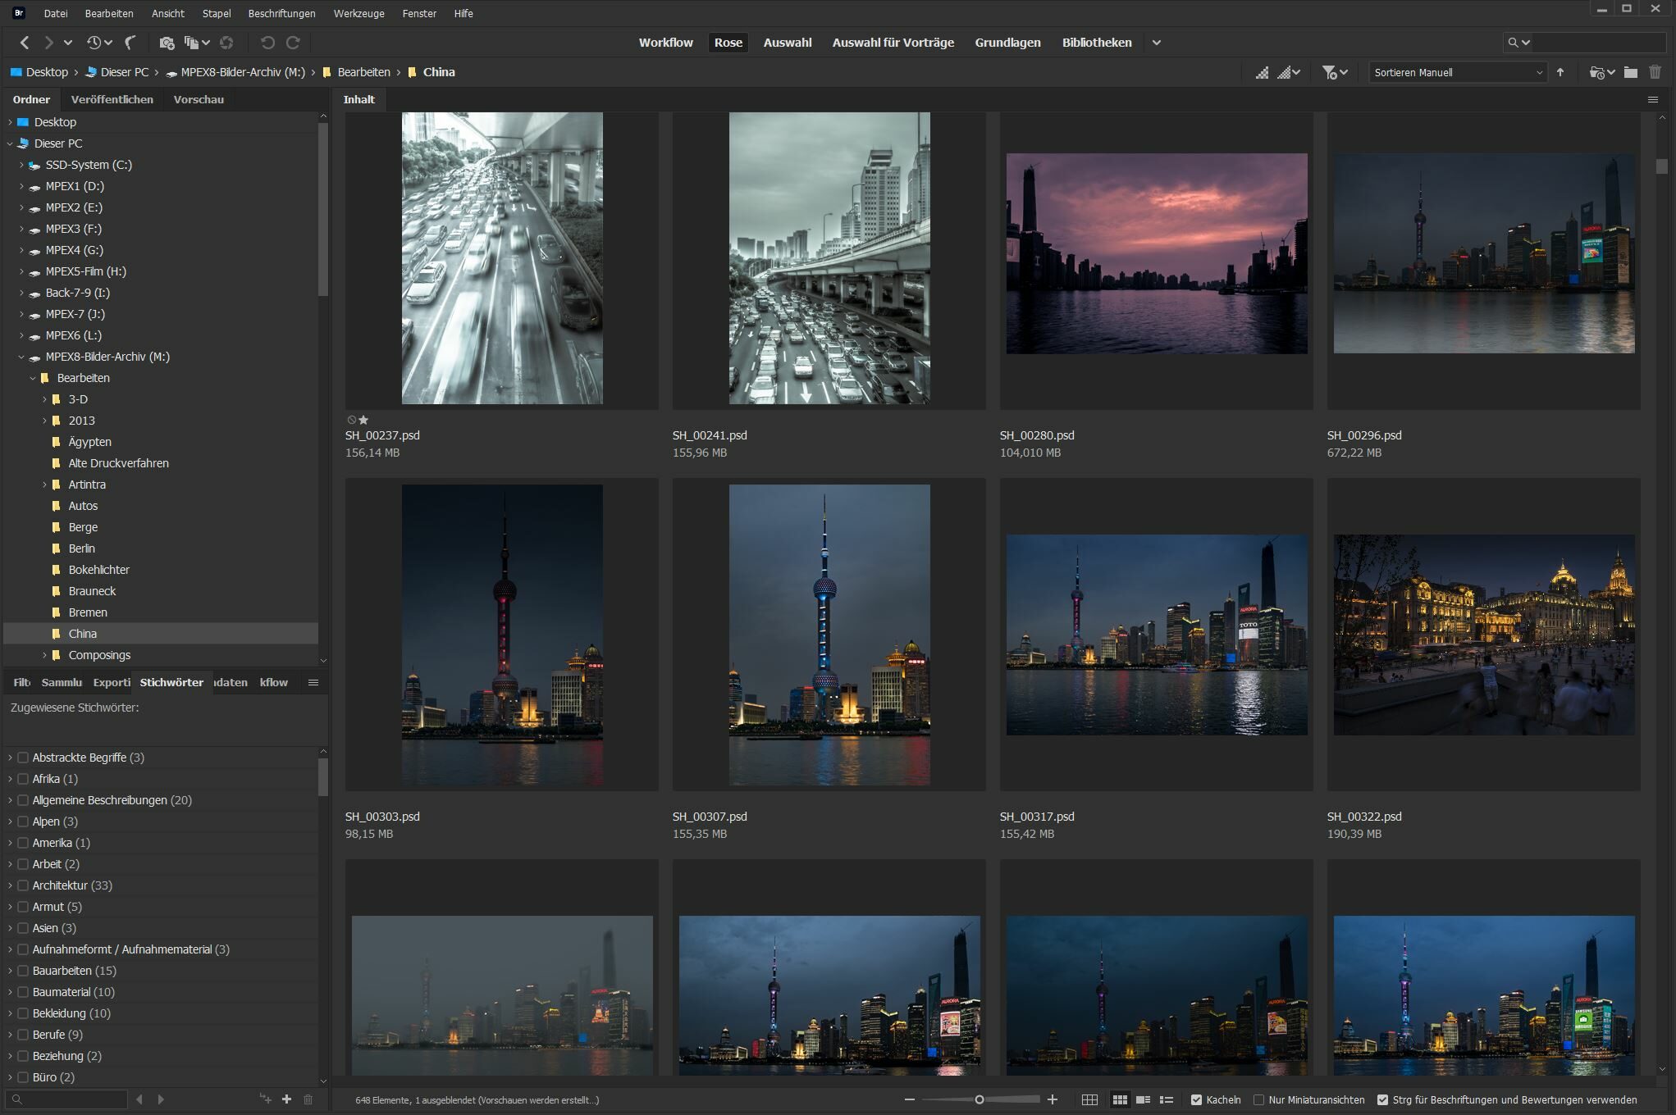Viewport: 1676px width, 1115px height.
Task: Go back with the left arrow button
Action: click(25, 43)
